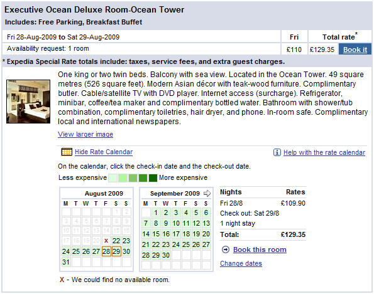Click the Book this room link
Image resolution: width=374 pixels, height=294 pixels.
pos(260,249)
